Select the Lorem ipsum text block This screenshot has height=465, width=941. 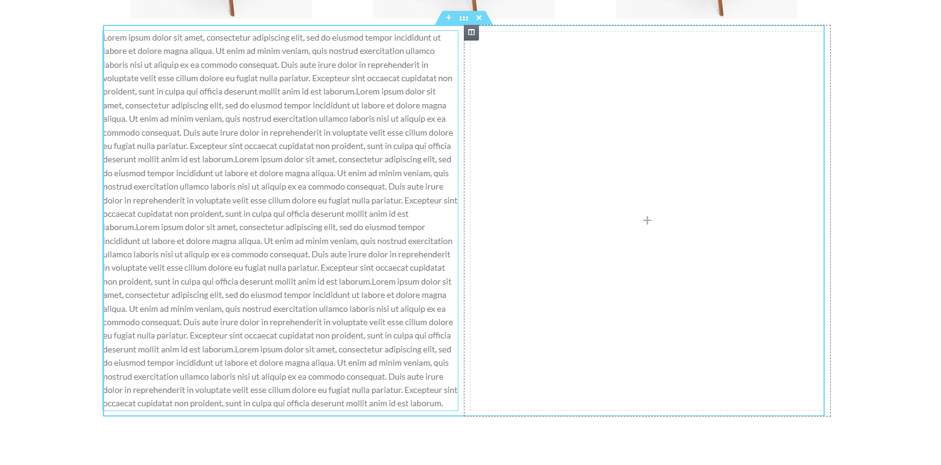click(281, 220)
